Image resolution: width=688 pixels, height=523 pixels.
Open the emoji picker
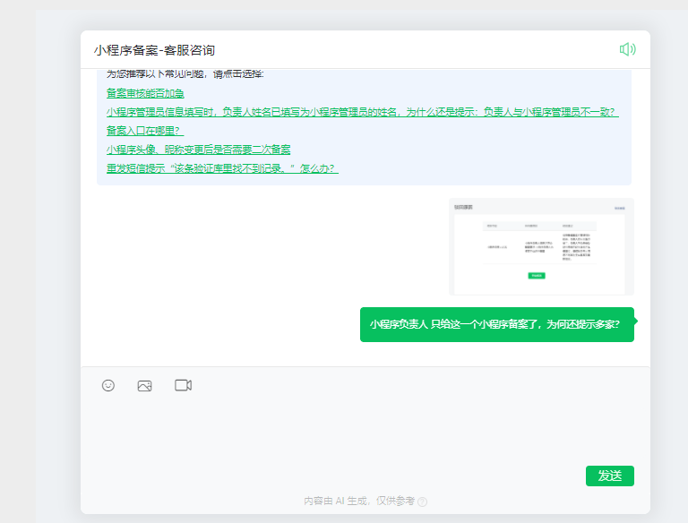click(x=108, y=385)
